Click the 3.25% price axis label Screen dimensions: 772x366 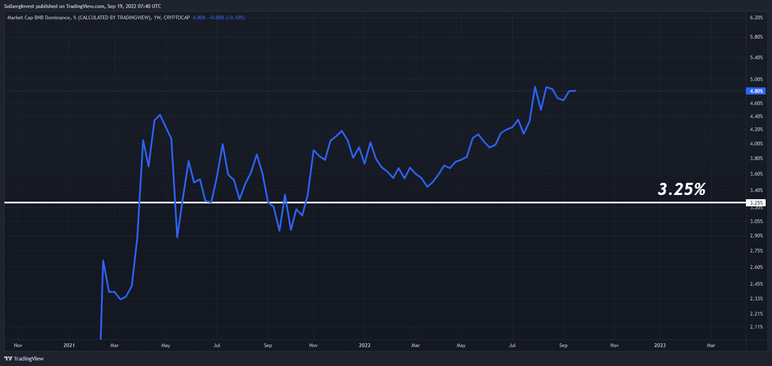pos(756,203)
